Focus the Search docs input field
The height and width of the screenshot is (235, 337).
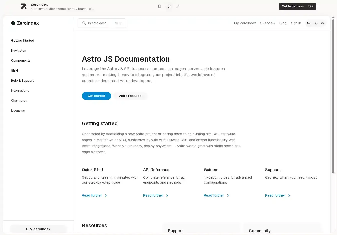pyautogui.click(x=102, y=23)
